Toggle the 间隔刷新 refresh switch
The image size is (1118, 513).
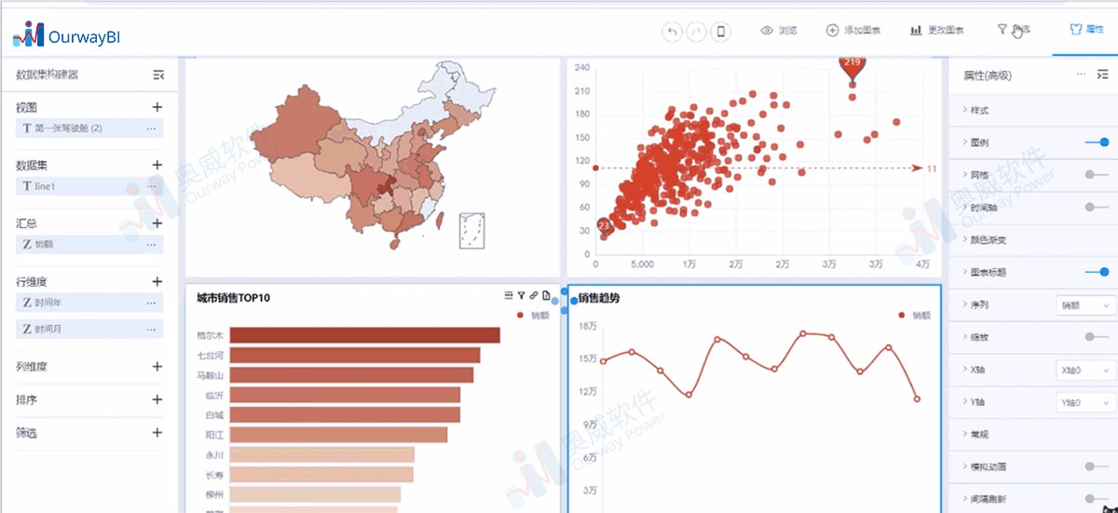click(x=1097, y=499)
